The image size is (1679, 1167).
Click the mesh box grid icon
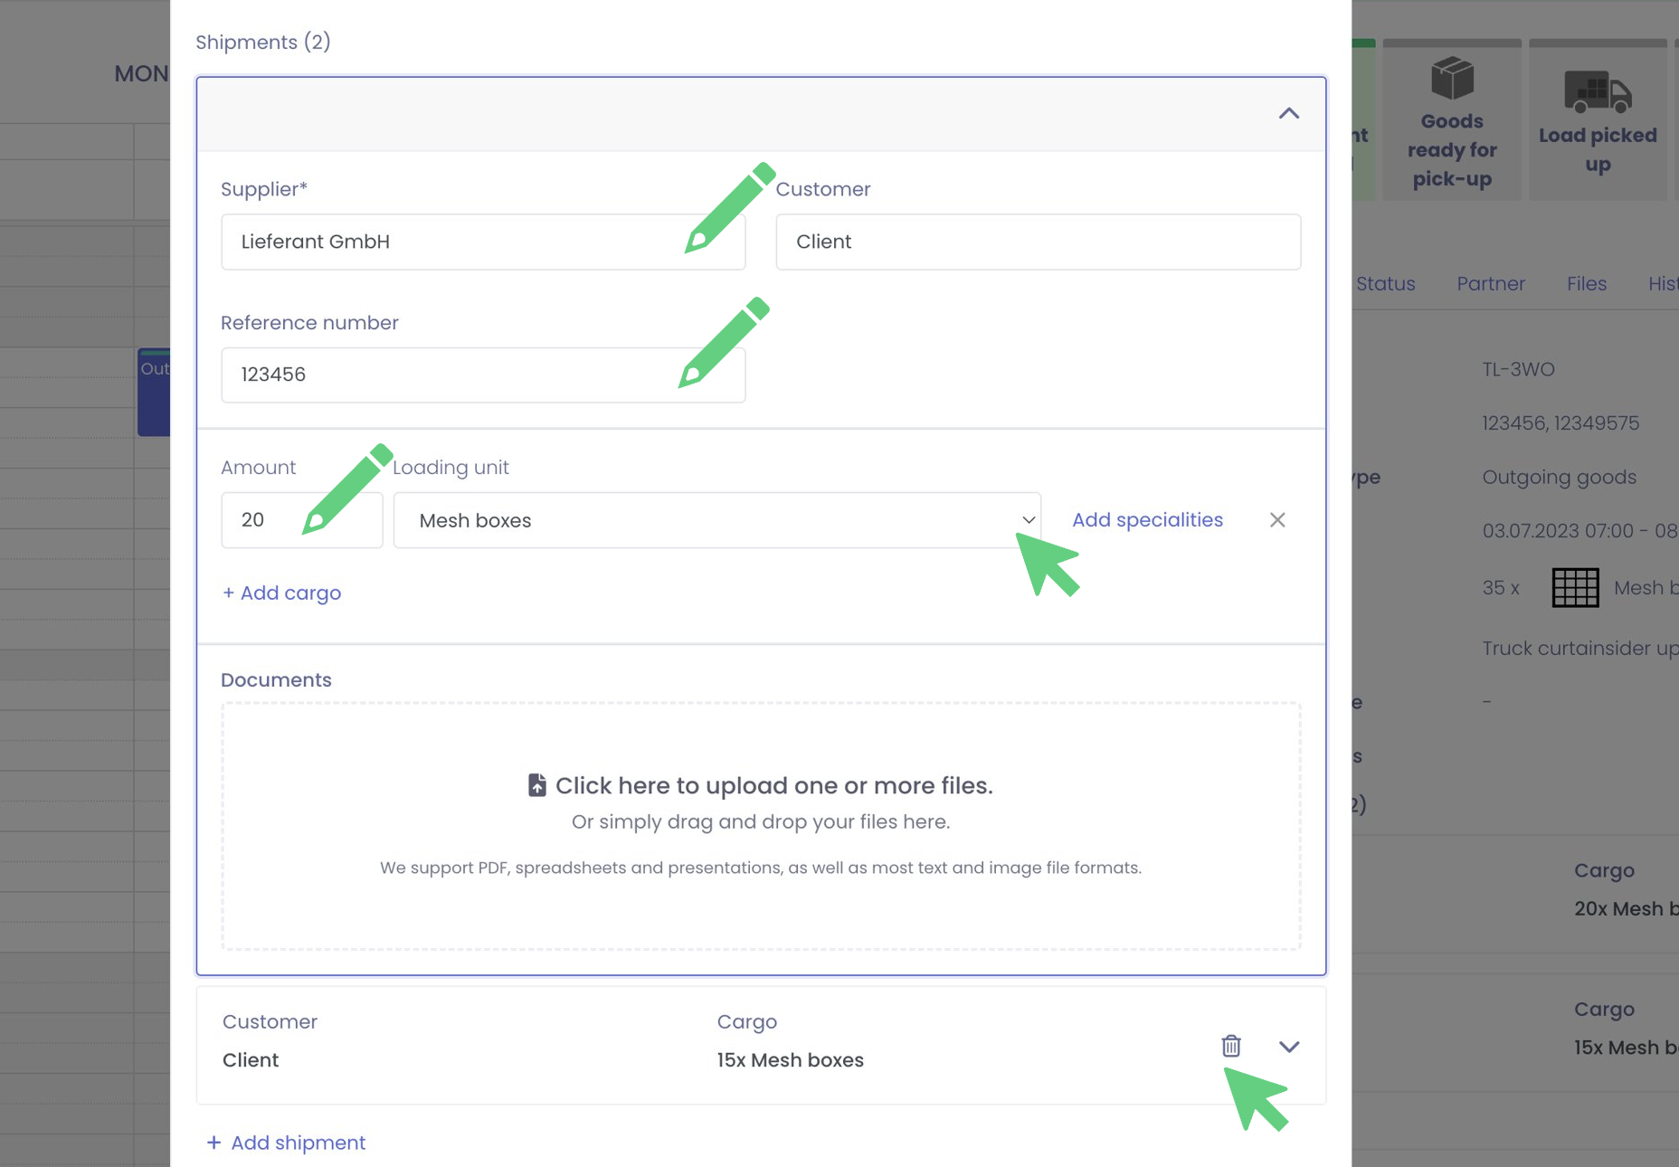coord(1575,588)
